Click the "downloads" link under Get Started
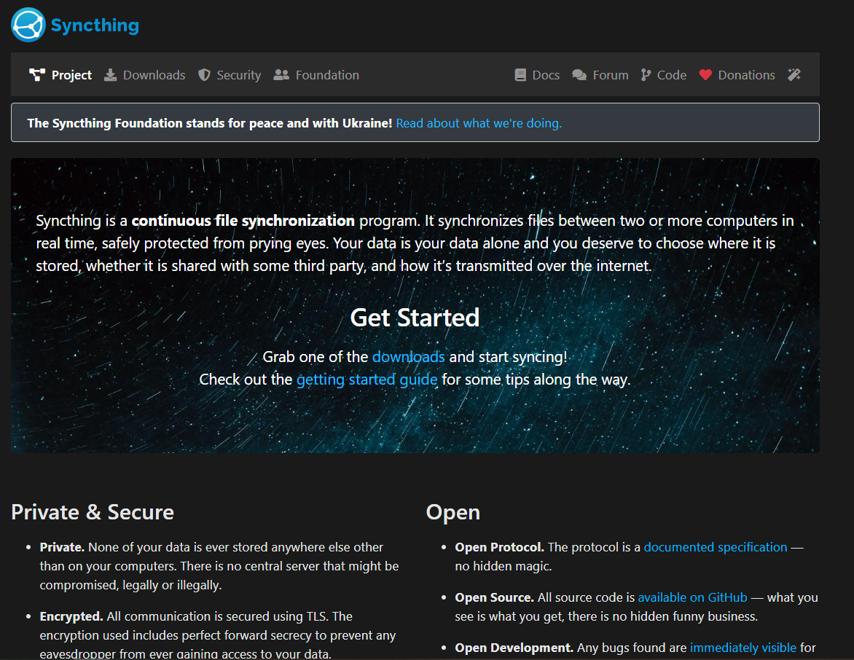854x660 pixels. point(409,356)
